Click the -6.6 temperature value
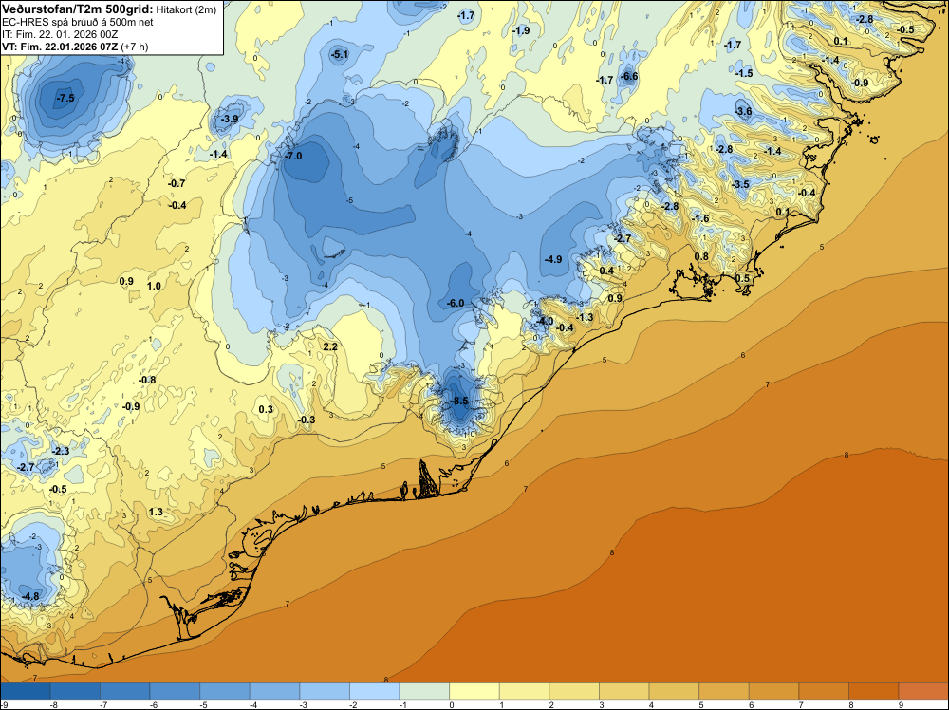The height and width of the screenshot is (710, 949). [x=629, y=76]
